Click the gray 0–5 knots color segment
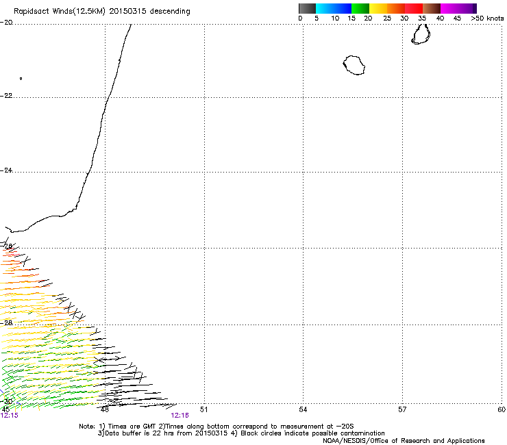 (x=307, y=8)
